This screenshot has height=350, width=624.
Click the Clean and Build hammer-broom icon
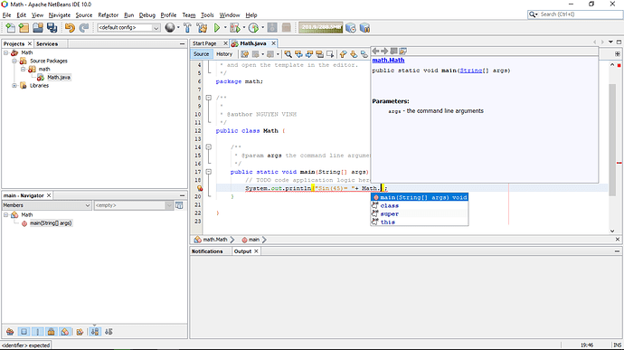(202, 27)
